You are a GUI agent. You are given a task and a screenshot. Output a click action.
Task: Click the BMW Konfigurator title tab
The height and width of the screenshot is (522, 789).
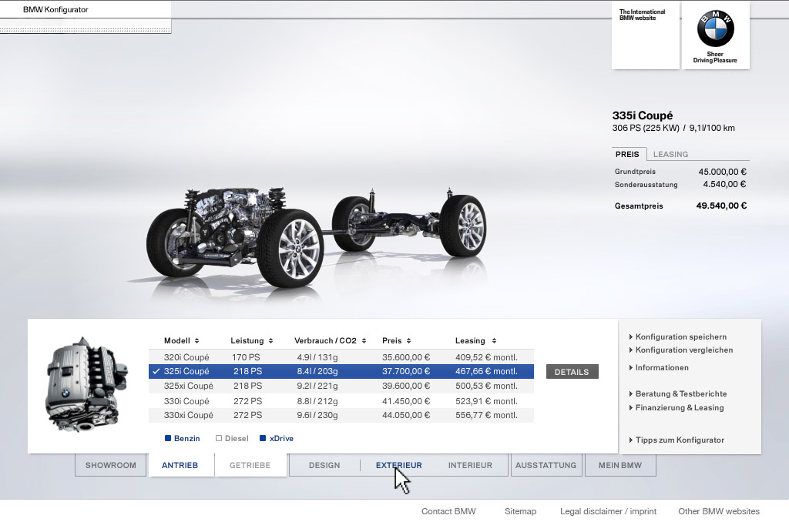click(55, 9)
